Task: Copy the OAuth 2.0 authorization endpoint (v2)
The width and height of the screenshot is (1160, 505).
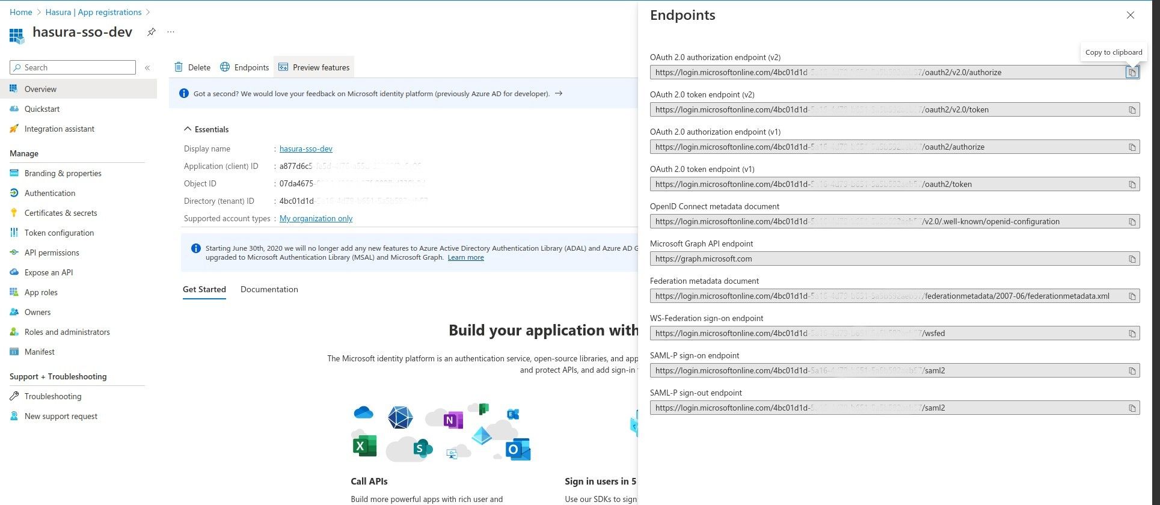Action: click(x=1131, y=72)
